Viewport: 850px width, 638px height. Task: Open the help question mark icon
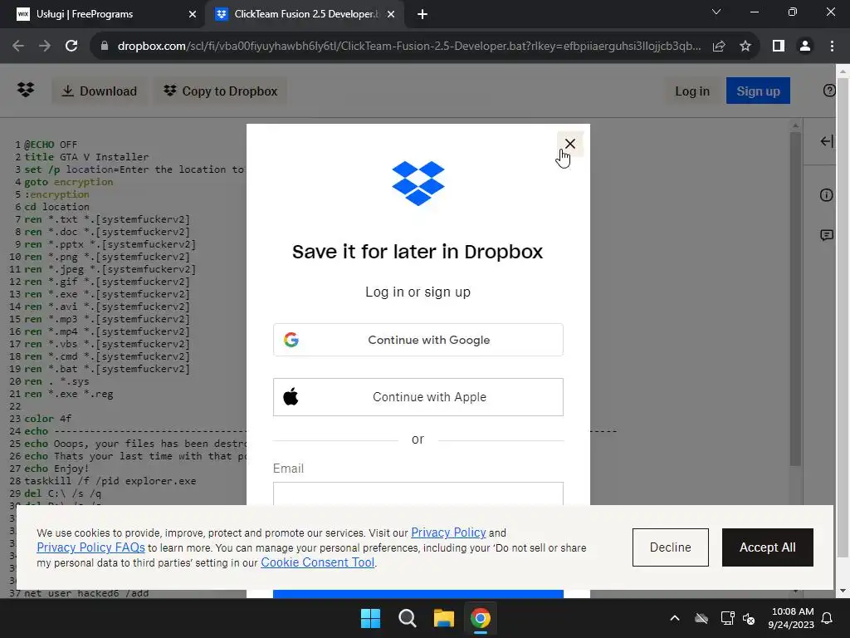829,91
